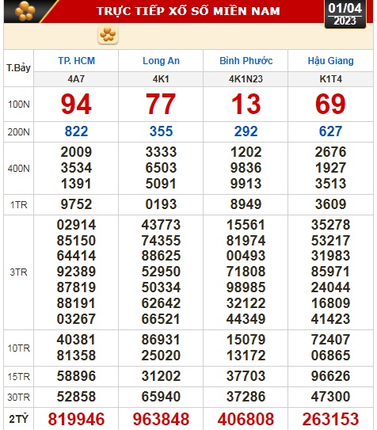377x430 pixels.
Task: Click the 3TR prize label
Action: [19, 272]
